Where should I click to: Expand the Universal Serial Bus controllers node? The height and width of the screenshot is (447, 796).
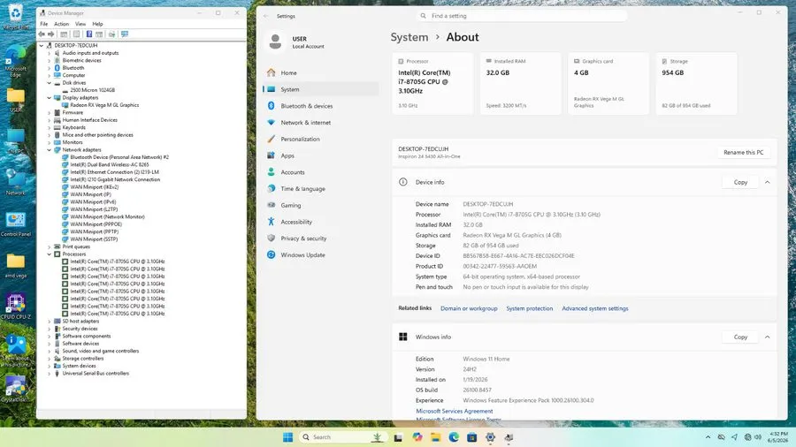[50, 373]
